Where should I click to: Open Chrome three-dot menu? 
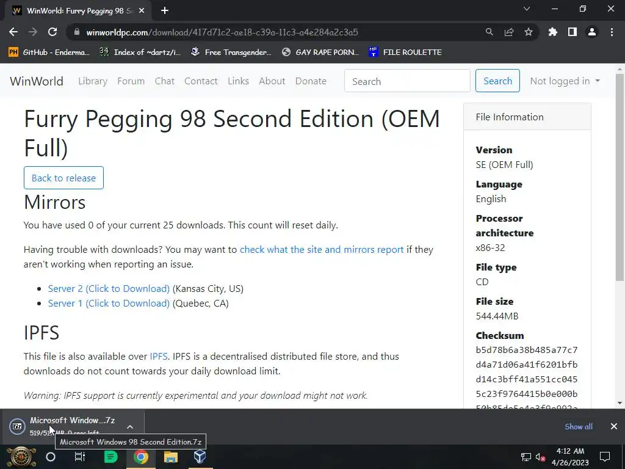(612, 32)
